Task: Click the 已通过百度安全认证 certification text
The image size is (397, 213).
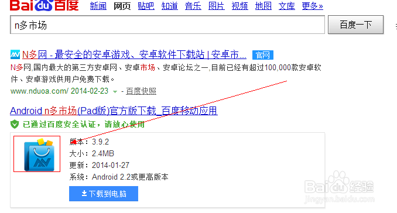Action: (84, 125)
